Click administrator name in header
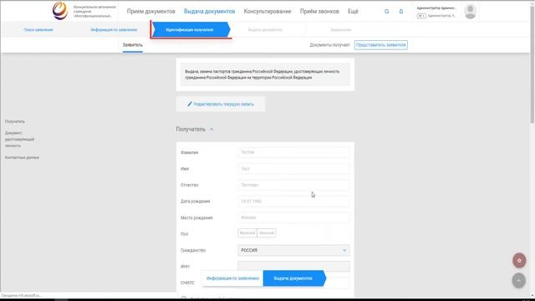The height and width of the screenshot is (301, 535). point(436,8)
